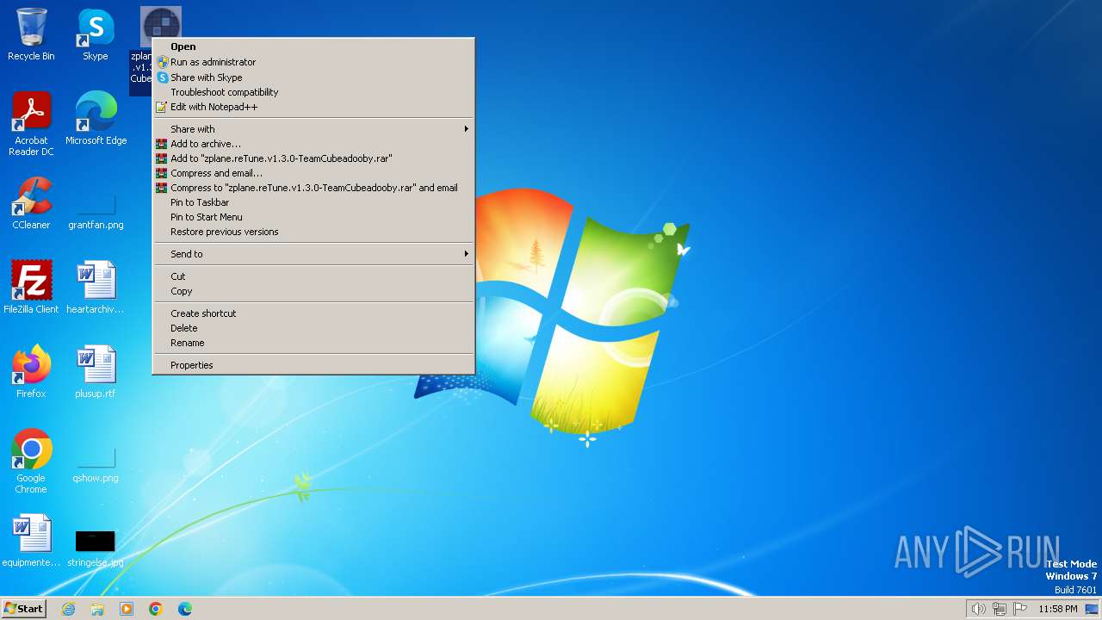This screenshot has height=620, width=1102.
Task: Choose Delete from the context menu
Action: pos(313,328)
